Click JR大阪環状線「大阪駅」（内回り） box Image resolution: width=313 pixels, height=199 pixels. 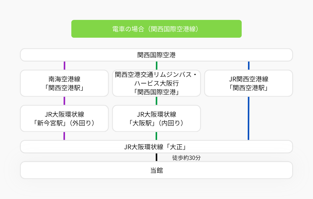click(x=156, y=118)
